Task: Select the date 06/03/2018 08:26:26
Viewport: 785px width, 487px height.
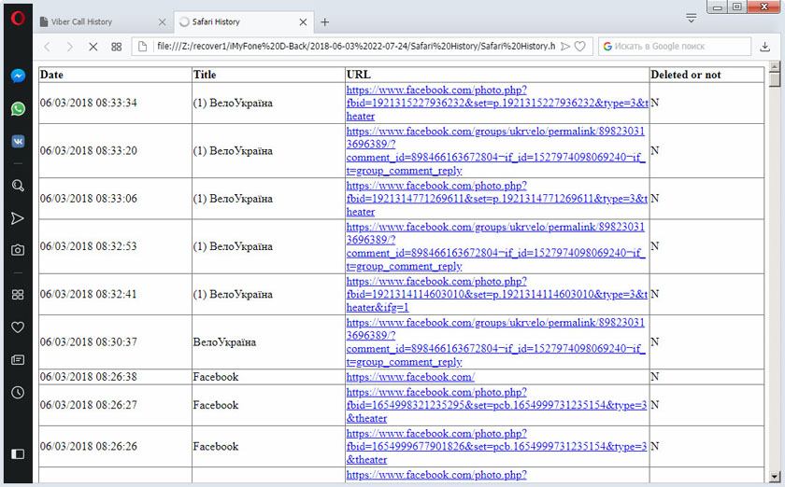Action: pos(89,446)
